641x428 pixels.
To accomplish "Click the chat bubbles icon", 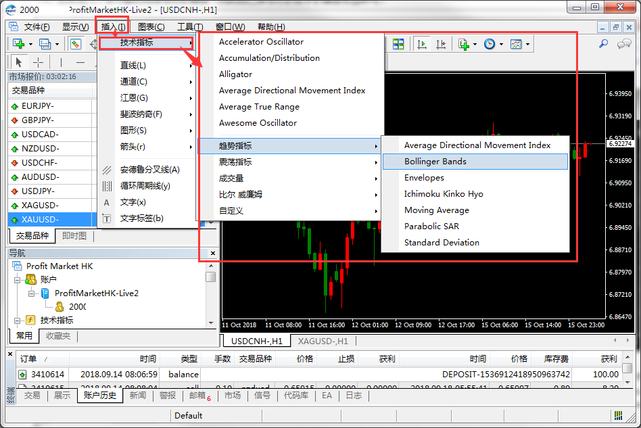I will click(x=624, y=44).
